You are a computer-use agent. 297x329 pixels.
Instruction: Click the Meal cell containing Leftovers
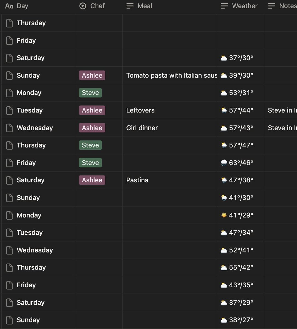[140, 110]
